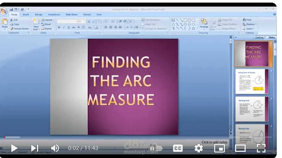Click the Arrange button
282x158 pixels.
click(204, 23)
